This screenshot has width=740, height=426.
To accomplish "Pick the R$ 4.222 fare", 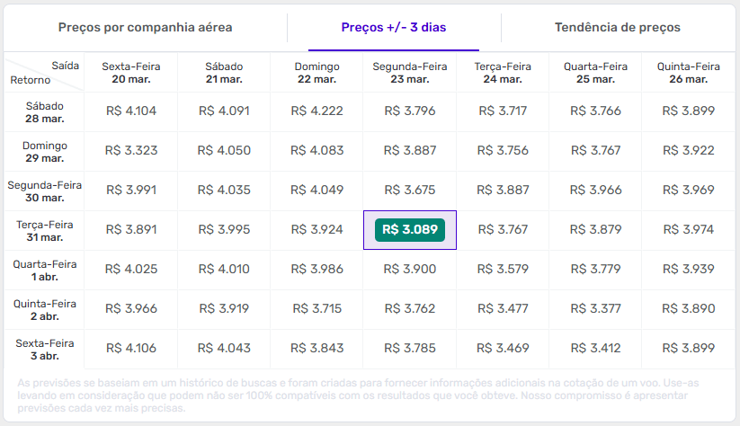I will (x=317, y=111).
